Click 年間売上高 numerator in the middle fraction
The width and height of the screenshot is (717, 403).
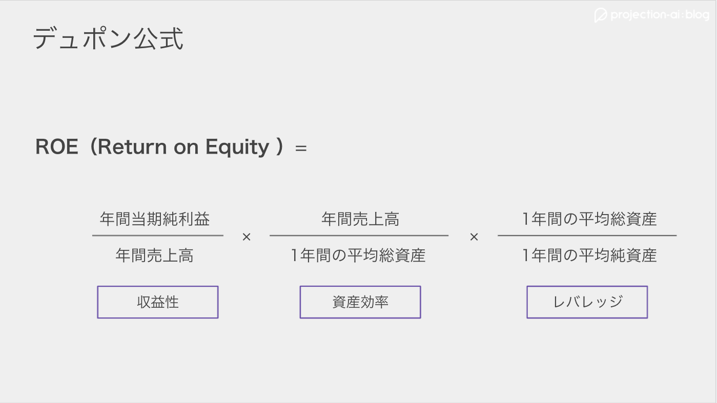pyautogui.click(x=360, y=219)
